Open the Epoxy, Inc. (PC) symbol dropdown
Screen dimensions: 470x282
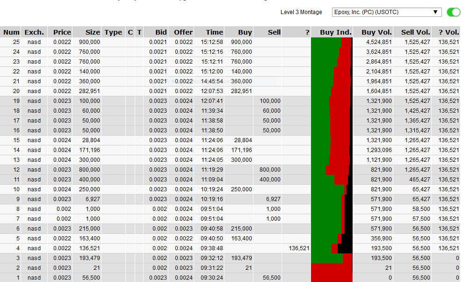coord(386,12)
